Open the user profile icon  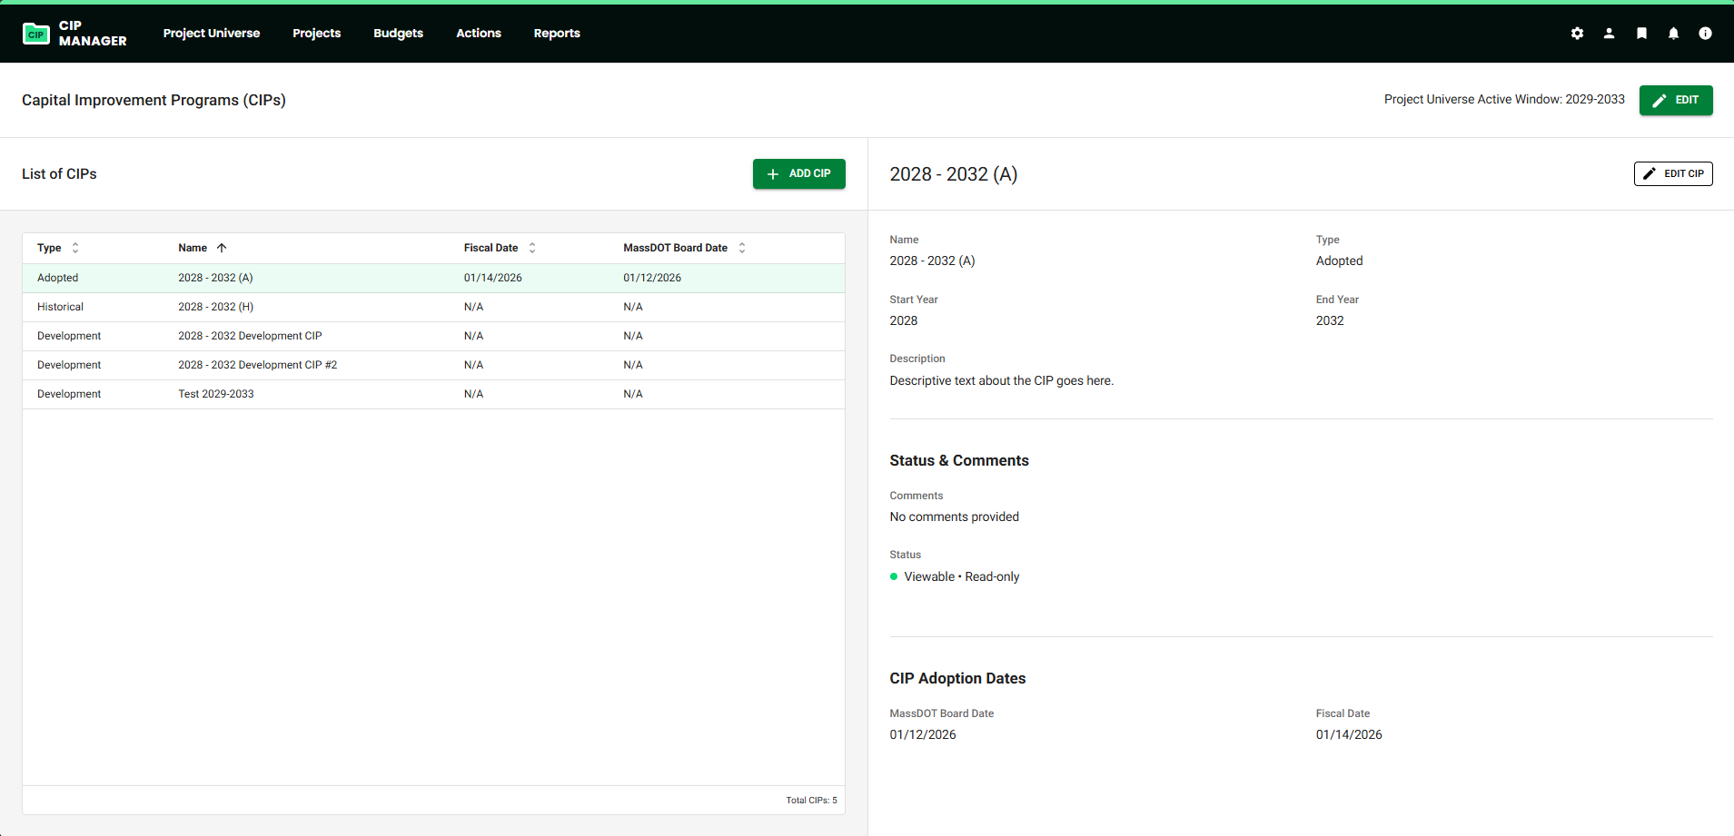[1610, 33]
